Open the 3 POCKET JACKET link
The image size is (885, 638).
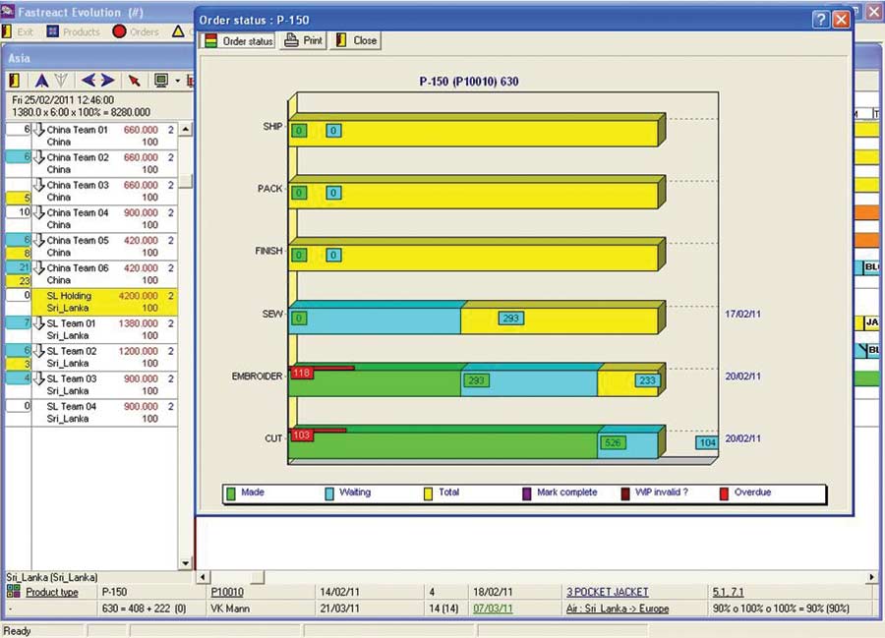[607, 593]
